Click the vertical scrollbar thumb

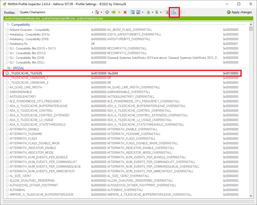(x=251, y=29)
